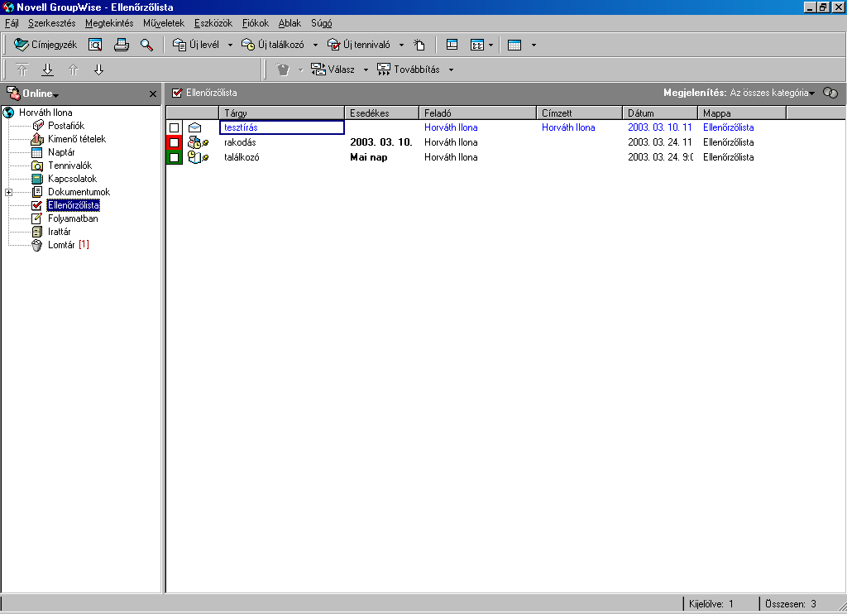Screen dimensions: 847x614
Task: Sort by the Dátum column header
Action: 660,113
